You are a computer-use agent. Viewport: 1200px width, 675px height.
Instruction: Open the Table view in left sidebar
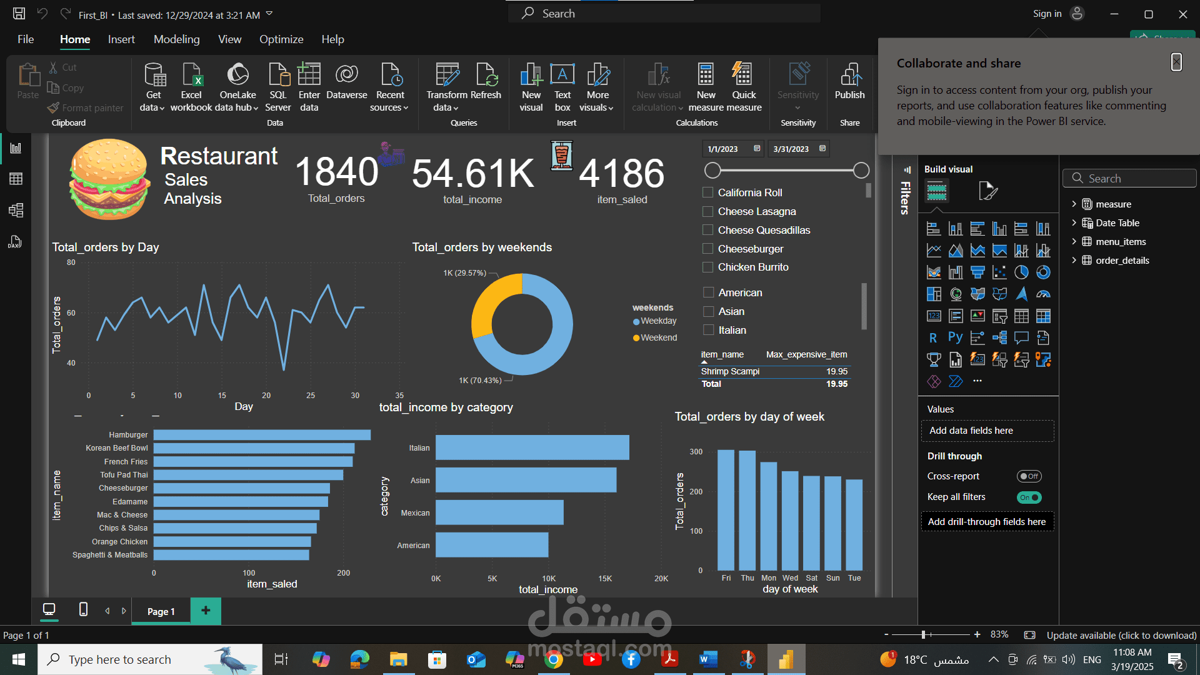tap(16, 179)
